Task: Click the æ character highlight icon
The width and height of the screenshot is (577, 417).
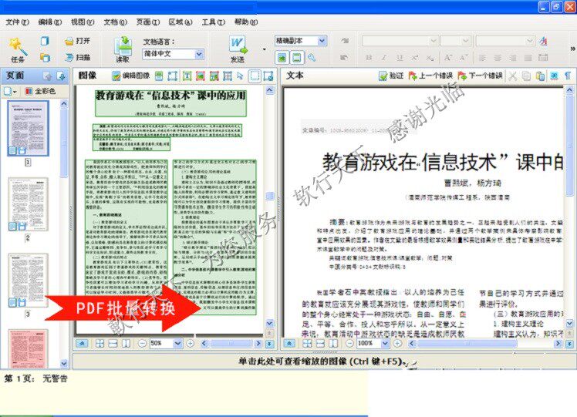Action: pos(554,76)
